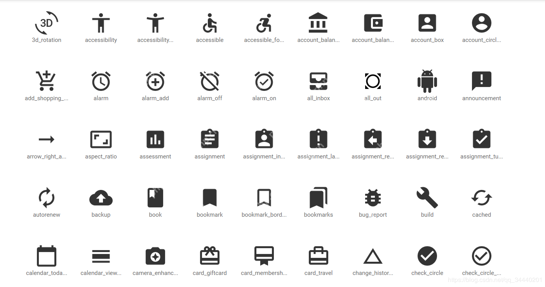Click the build wrench icon
545x287 pixels.
(427, 198)
